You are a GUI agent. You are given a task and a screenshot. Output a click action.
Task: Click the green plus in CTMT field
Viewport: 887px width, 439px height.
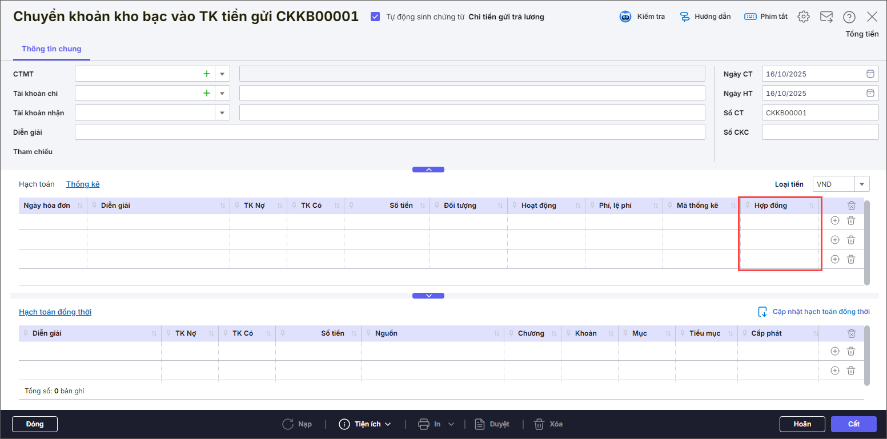click(206, 74)
